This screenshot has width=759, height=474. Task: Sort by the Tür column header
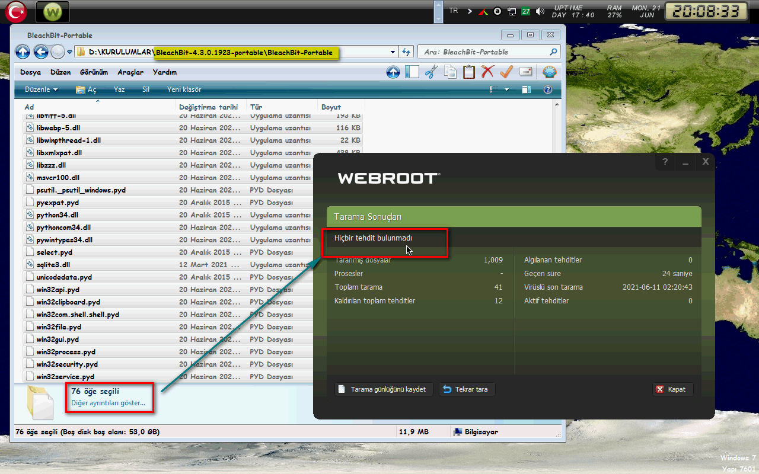coord(282,107)
